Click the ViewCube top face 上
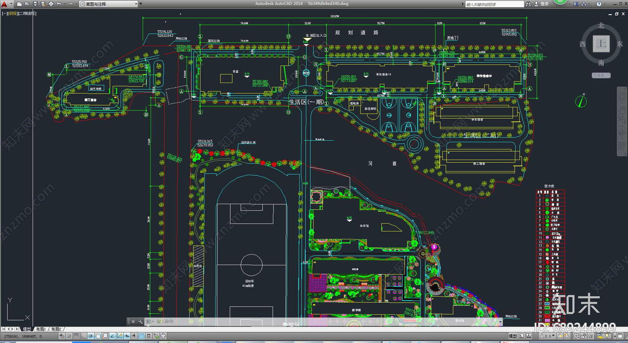Screen dimensions: 628x343 click(601, 44)
